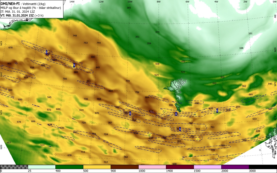
Task: Select the CAPE value 365 near top
Action: click(129, 8)
